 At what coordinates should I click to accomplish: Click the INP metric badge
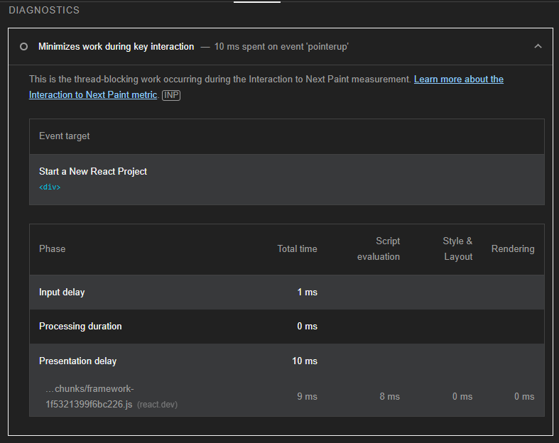point(171,95)
